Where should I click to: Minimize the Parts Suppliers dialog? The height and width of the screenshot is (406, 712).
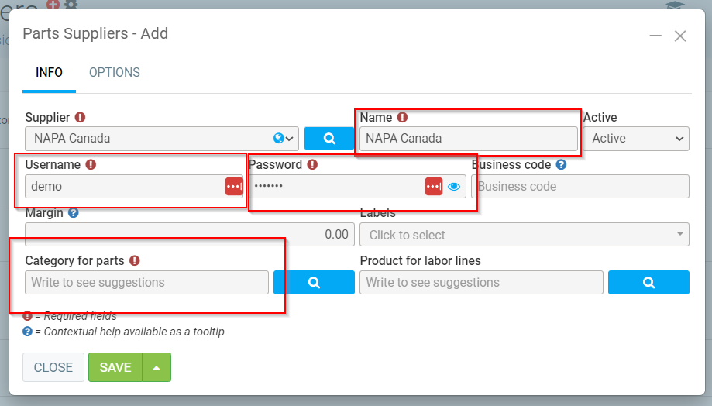coord(655,36)
